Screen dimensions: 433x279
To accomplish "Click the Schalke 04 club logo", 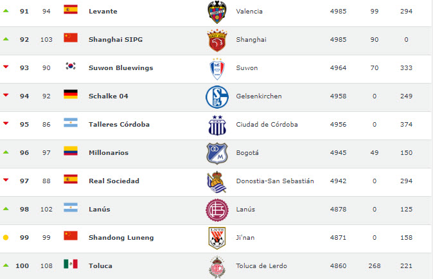I will click(216, 96).
